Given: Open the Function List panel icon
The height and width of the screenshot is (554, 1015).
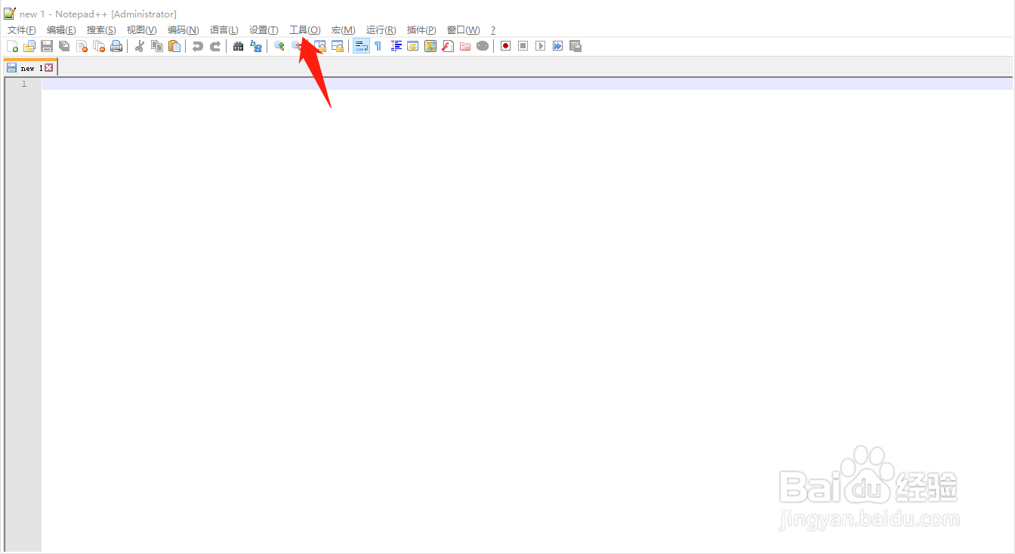Looking at the screenshot, I should [448, 46].
